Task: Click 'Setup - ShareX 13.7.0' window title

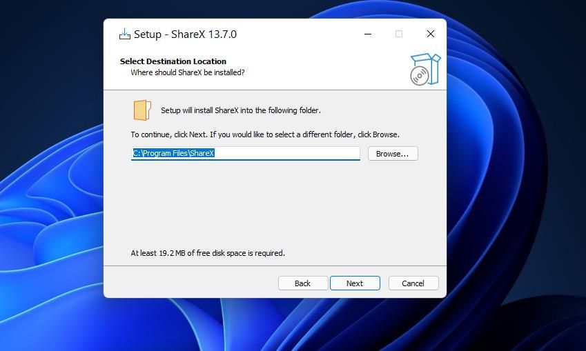Action: 185,34
